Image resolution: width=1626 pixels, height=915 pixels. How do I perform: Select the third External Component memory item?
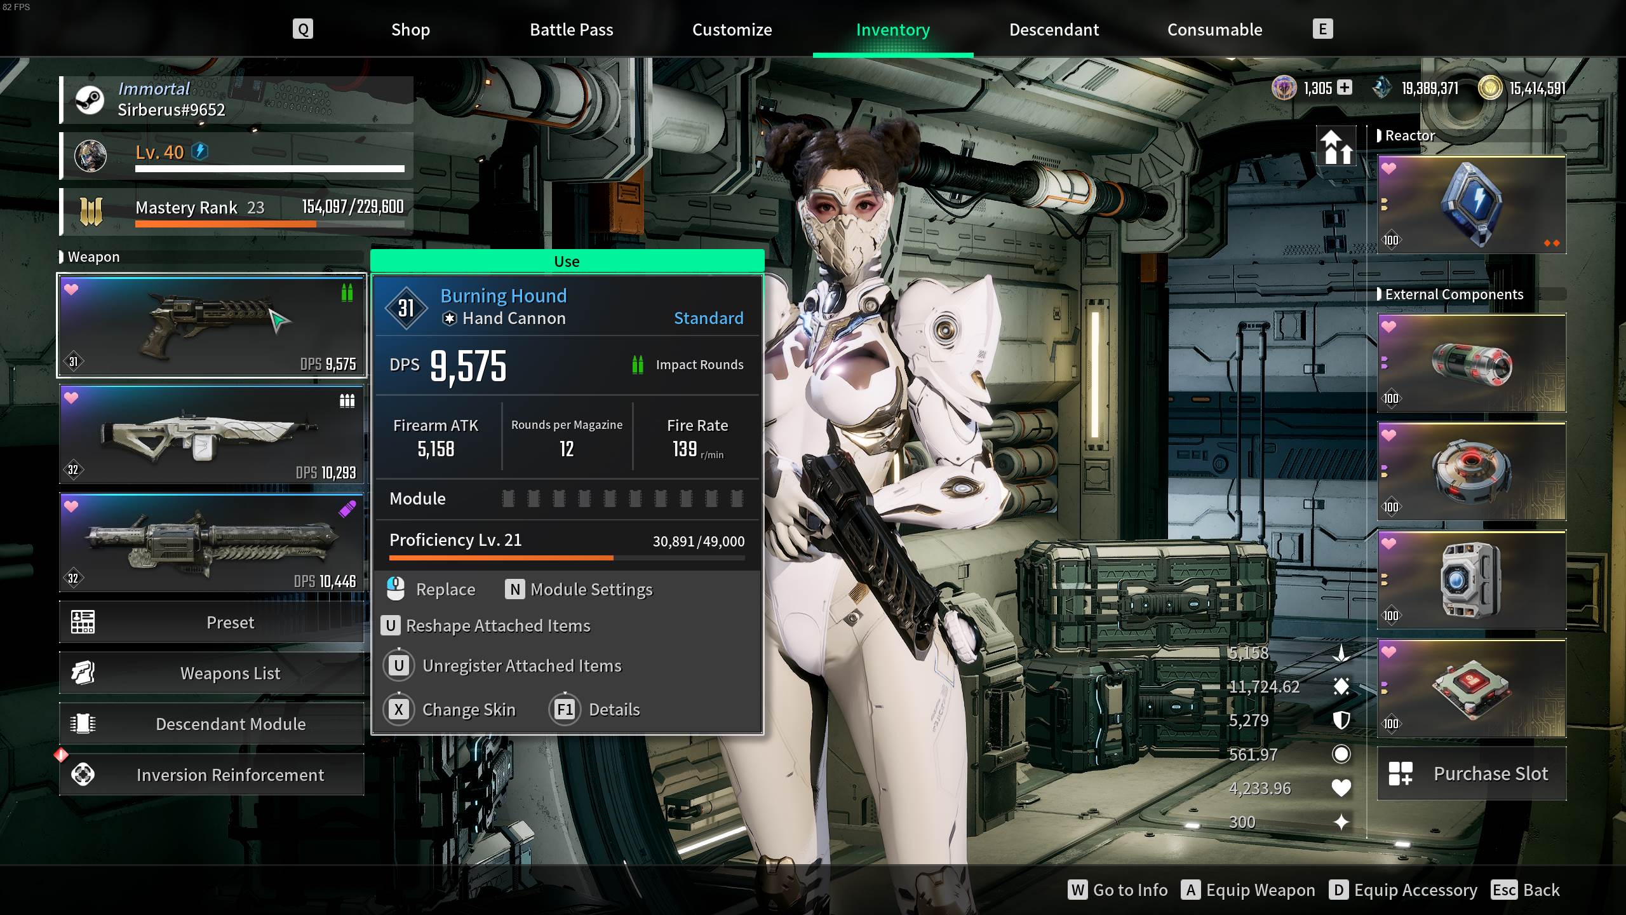[x=1472, y=580]
